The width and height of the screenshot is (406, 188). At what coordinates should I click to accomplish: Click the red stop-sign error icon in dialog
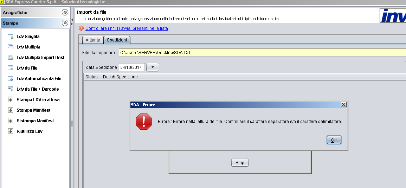click(144, 122)
